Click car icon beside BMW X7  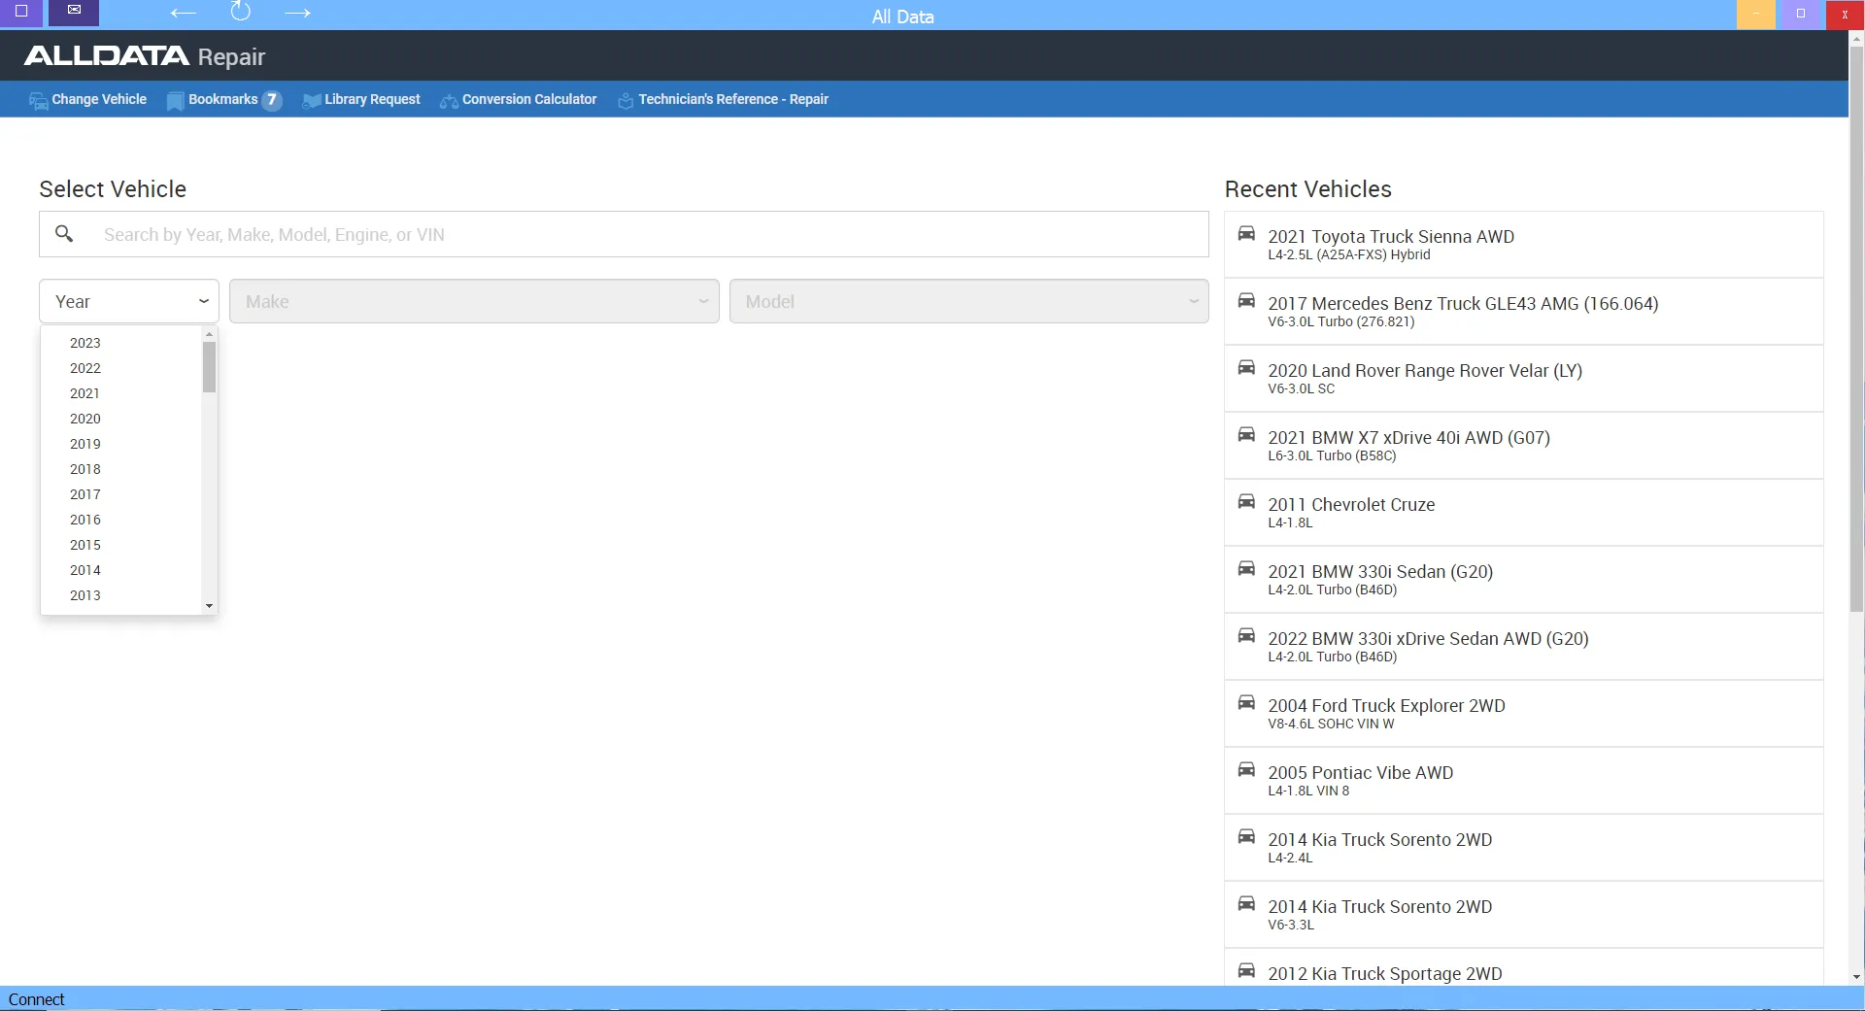[1246, 434]
